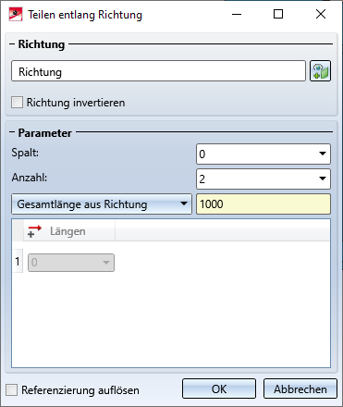Expand Gesamtlänge aus Richtung dropdown
The image size is (343, 407).
pos(102,203)
